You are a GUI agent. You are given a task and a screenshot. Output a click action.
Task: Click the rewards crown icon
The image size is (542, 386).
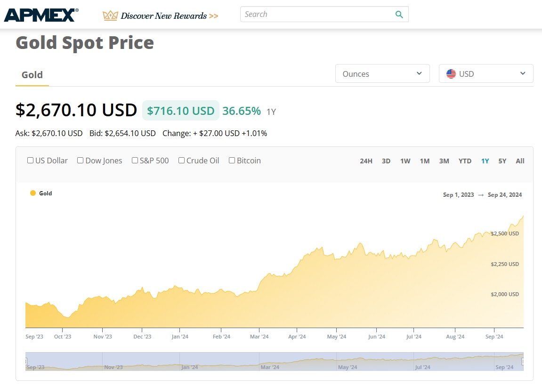click(110, 16)
